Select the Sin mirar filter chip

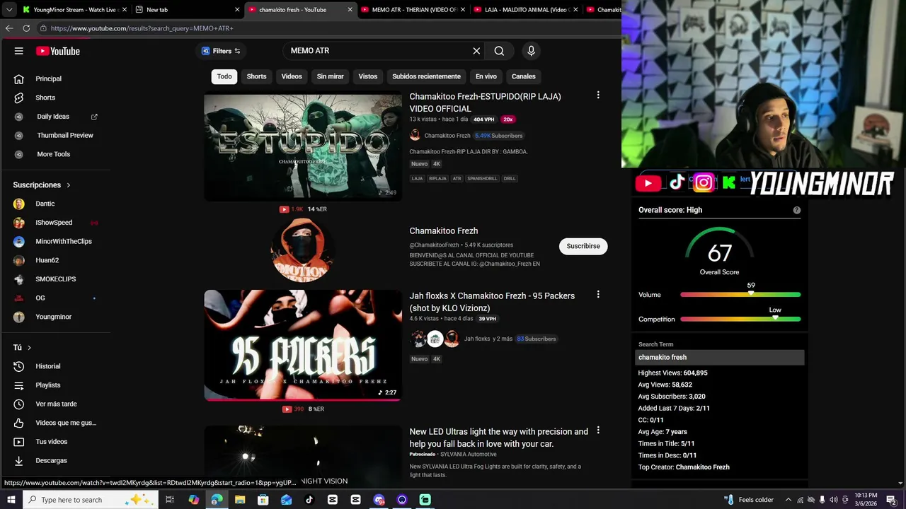(330, 76)
